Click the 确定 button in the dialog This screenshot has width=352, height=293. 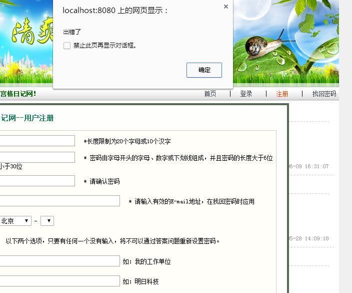coord(204,70)
